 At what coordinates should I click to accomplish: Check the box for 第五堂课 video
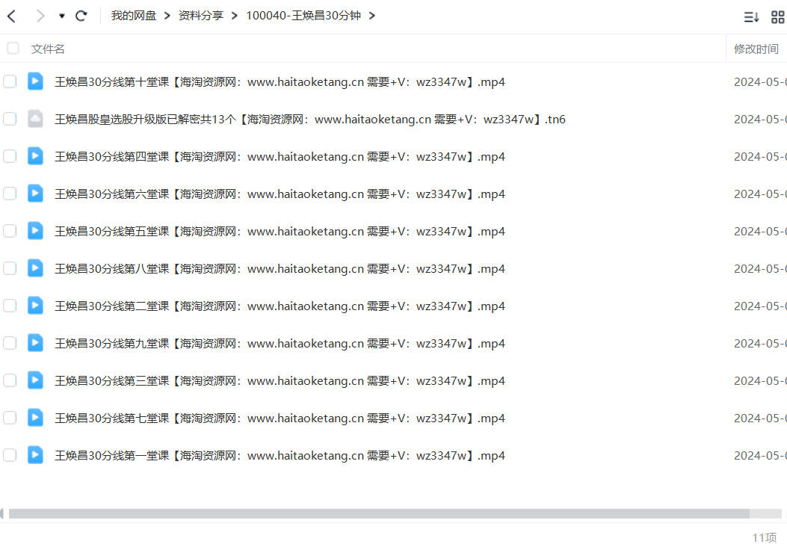(10, 231)
